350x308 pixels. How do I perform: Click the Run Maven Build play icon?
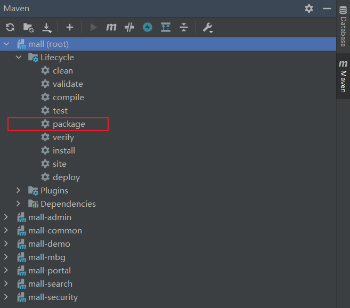[93, 27]
